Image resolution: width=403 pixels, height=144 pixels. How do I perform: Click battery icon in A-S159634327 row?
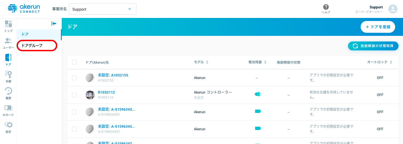coord(258,129)
